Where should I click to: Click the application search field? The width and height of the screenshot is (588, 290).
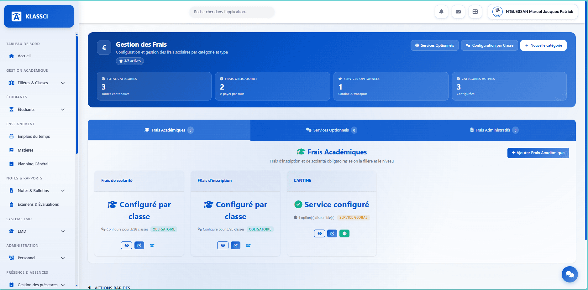[232, 12]
